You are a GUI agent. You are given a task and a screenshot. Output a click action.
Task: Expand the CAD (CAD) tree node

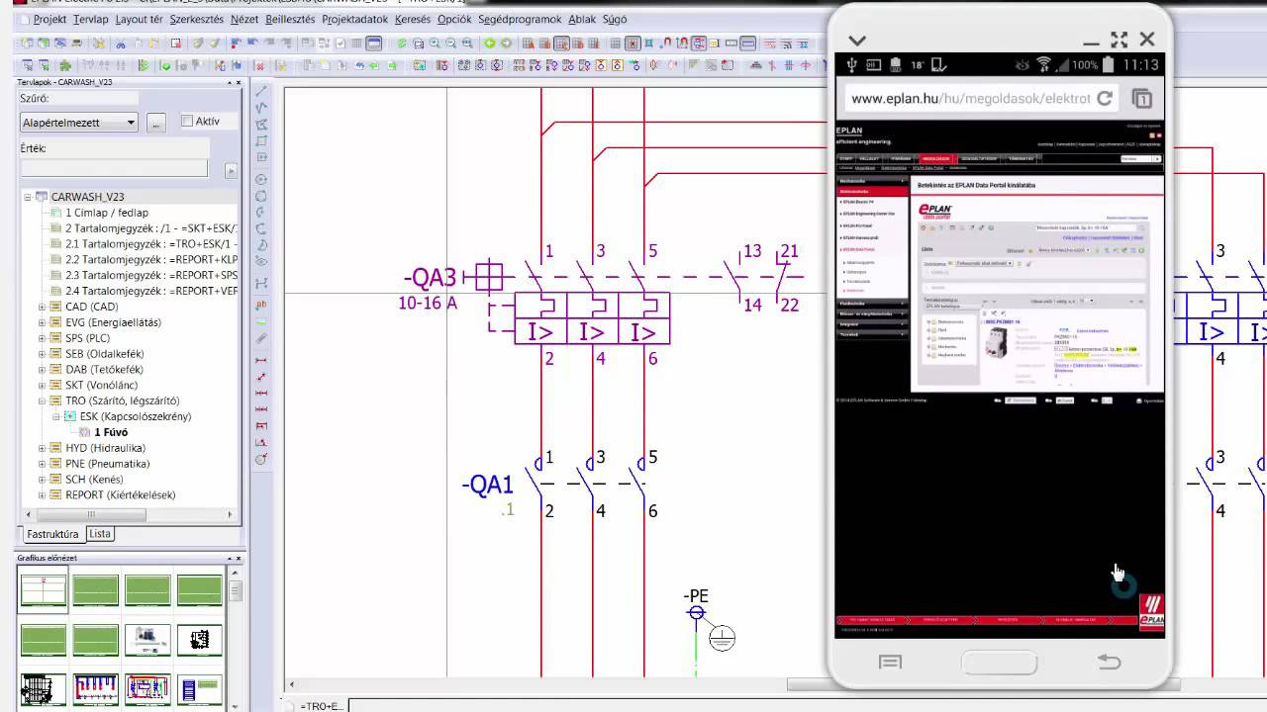pos(43,307)
